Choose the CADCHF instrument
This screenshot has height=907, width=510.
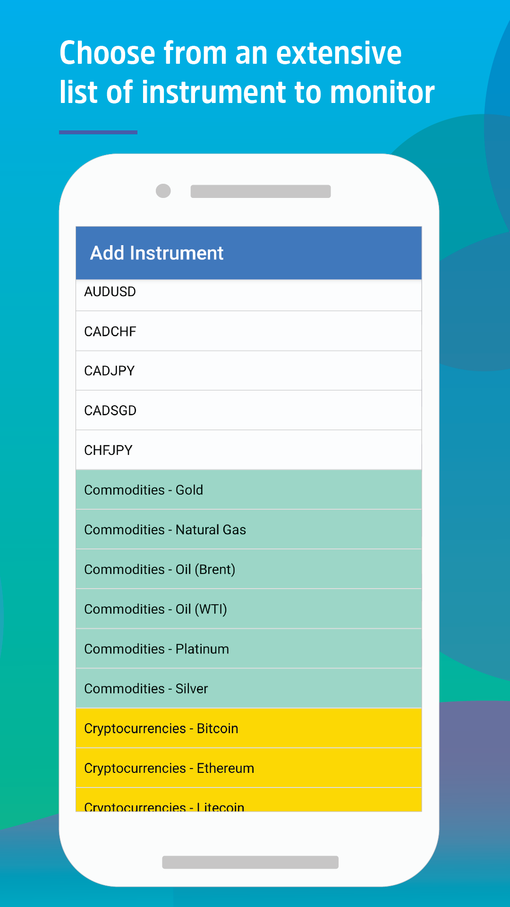248,331
